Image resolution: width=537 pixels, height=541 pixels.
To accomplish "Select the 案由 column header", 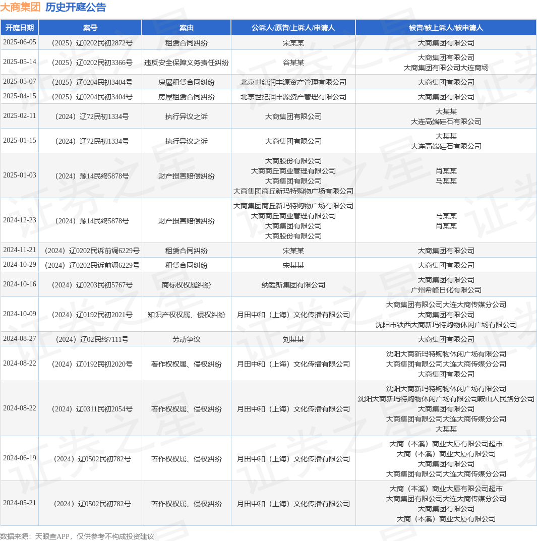I will [x=187, y=28].
